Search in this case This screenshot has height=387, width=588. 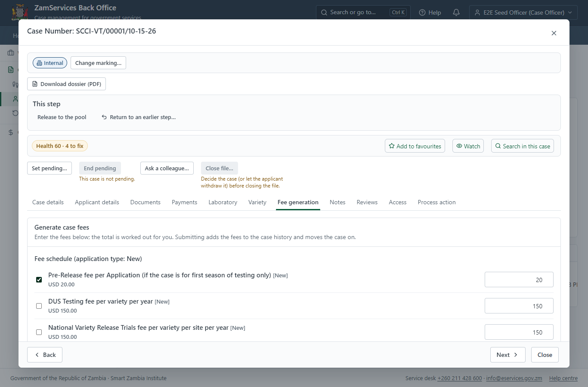[523, 146]
